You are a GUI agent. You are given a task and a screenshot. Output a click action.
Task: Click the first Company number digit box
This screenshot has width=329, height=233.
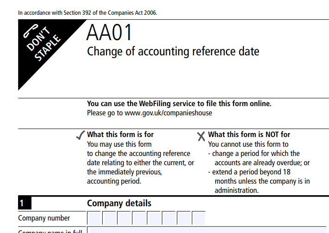tap(94, 218)
